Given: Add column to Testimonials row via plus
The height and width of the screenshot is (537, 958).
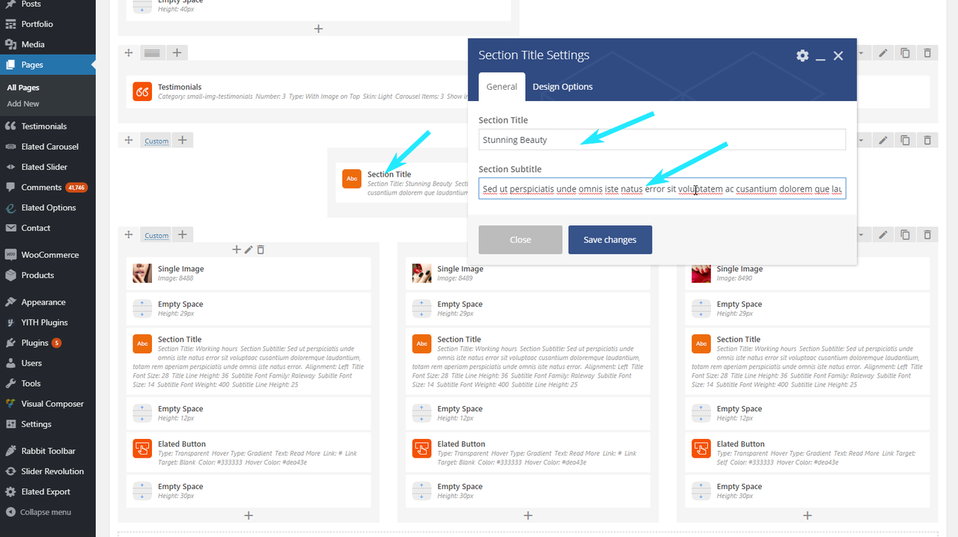Looking at the screenshot, I should click(177, 52).
